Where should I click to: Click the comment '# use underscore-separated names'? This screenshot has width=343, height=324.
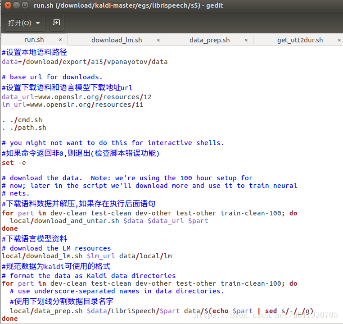(117, 292)
